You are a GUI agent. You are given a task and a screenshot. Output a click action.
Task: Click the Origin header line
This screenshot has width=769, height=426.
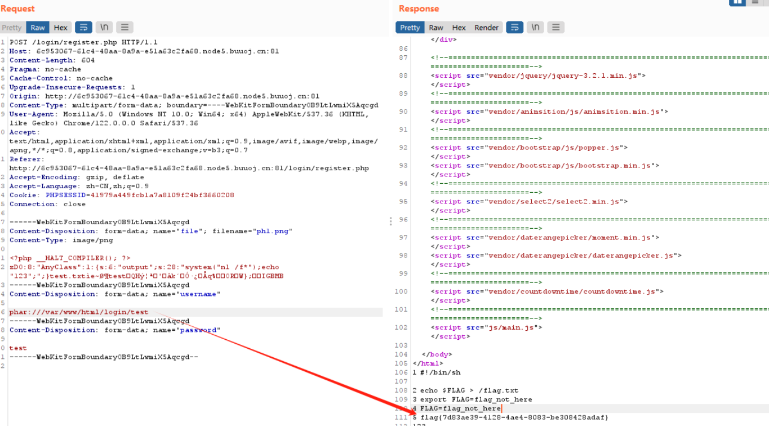point(165,96)
